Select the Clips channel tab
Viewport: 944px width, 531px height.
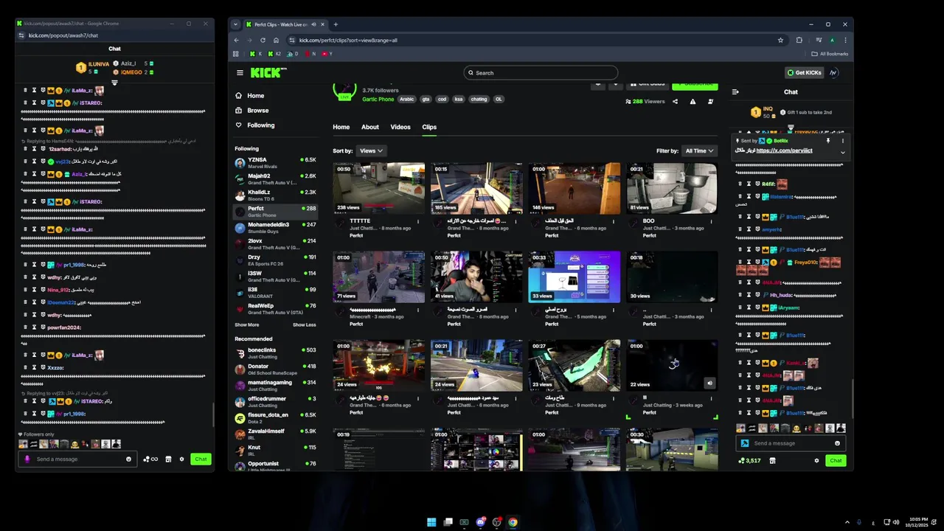(429, 127)
